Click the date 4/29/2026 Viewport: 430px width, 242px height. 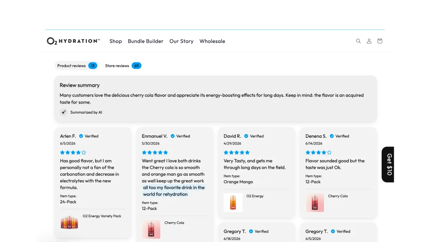tap(233, 143)
